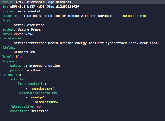Click the author name 'Simone Kraus'
Image resolution: width=165 pixels, height=121 pixels.
[x=29, y=29]
